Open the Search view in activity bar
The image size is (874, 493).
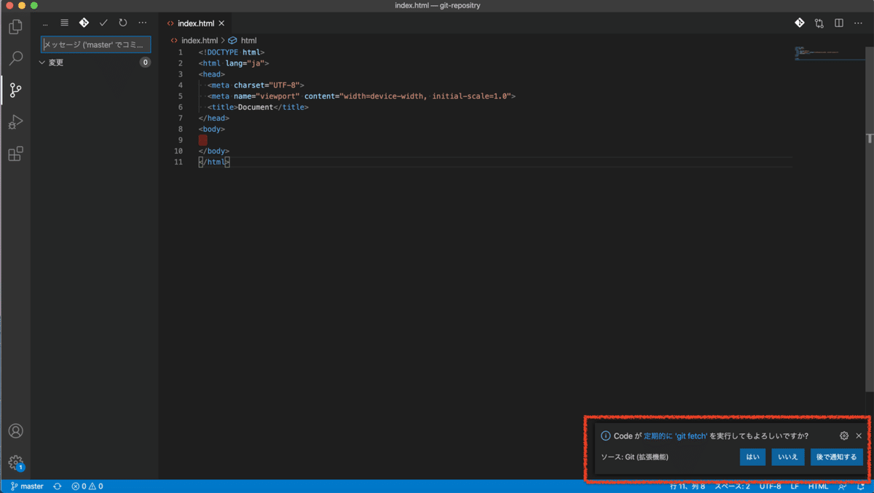(x=15, y=59)
